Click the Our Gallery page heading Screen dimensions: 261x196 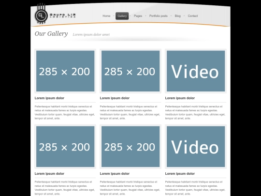click(51, 34)
